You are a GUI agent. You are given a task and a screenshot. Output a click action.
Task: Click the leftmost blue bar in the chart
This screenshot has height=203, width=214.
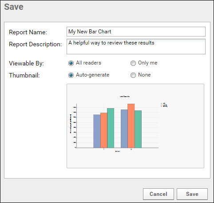tap(97, 131)
